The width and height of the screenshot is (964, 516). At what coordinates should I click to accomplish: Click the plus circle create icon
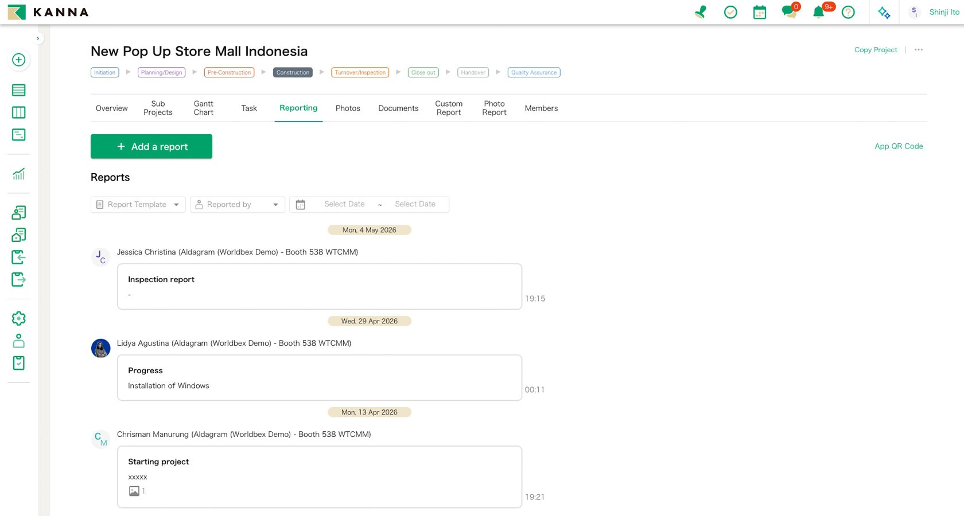coord(19,60)
